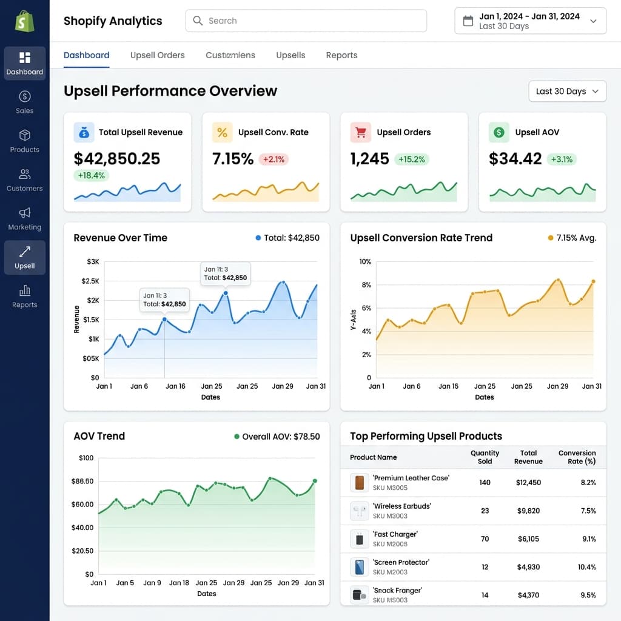Click the Upsell AOV sparkline

pyautogui.click(x=543, y=192)
